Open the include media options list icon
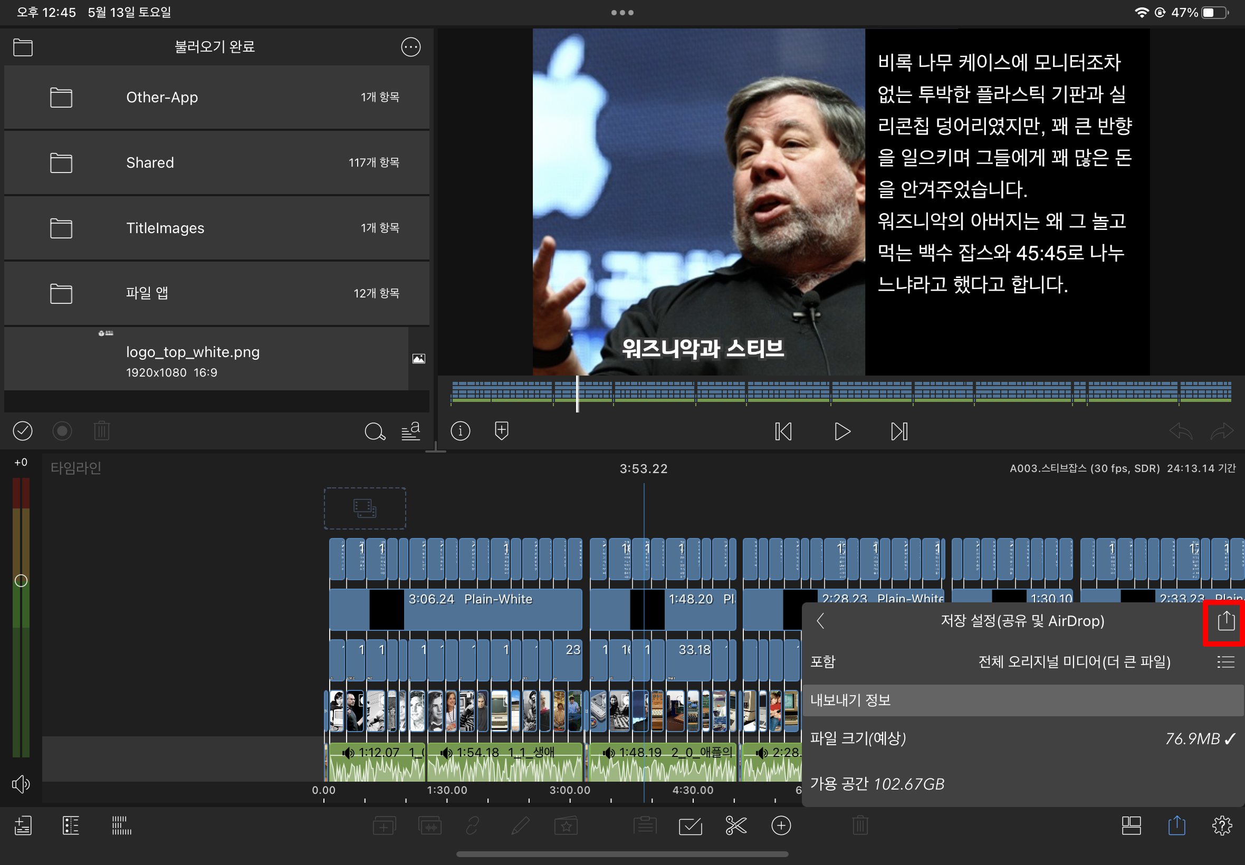 pyautogui.click(x=1225, y=662)
